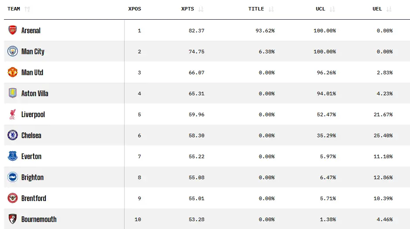The width and height of the screenshot is (410, 229).
Task: Open the Arsenal team name link
Action: pos(31,31)
